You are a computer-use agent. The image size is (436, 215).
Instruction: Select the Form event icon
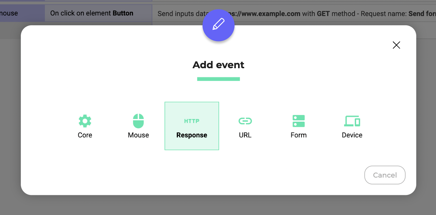click(x=298, y=121)
